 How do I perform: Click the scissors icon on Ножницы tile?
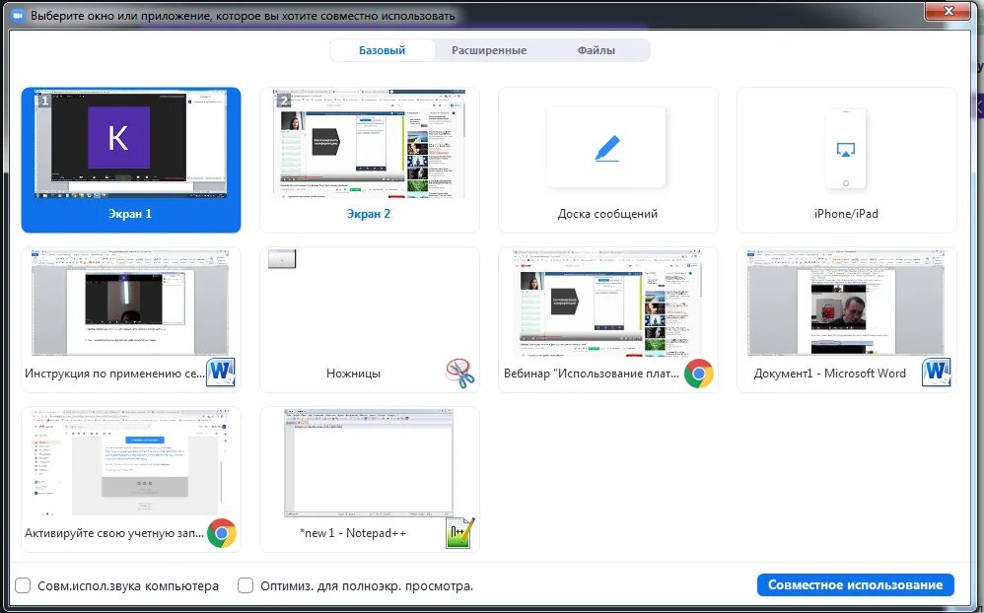pyautogui.click(x=460, y=374)
